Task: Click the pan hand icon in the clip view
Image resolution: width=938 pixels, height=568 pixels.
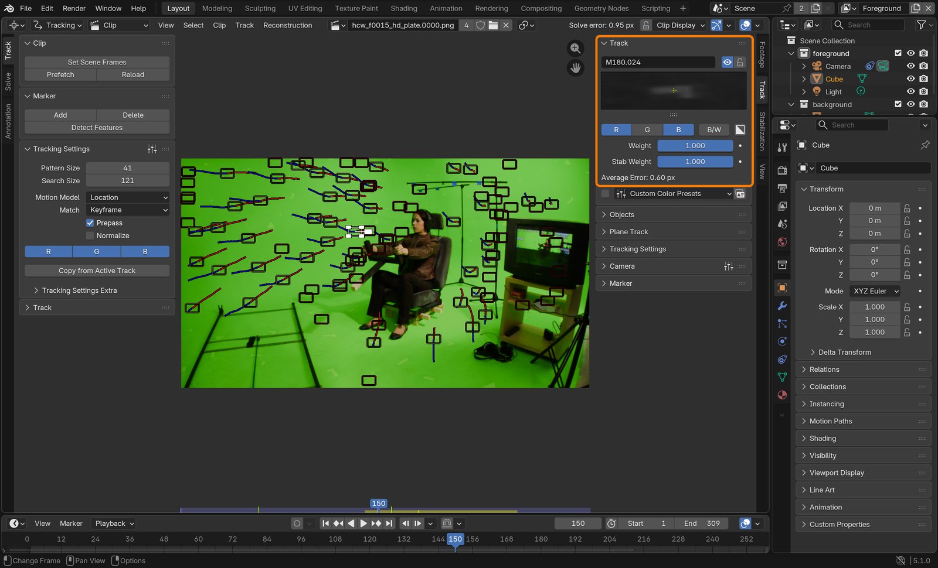Action: 576,68
